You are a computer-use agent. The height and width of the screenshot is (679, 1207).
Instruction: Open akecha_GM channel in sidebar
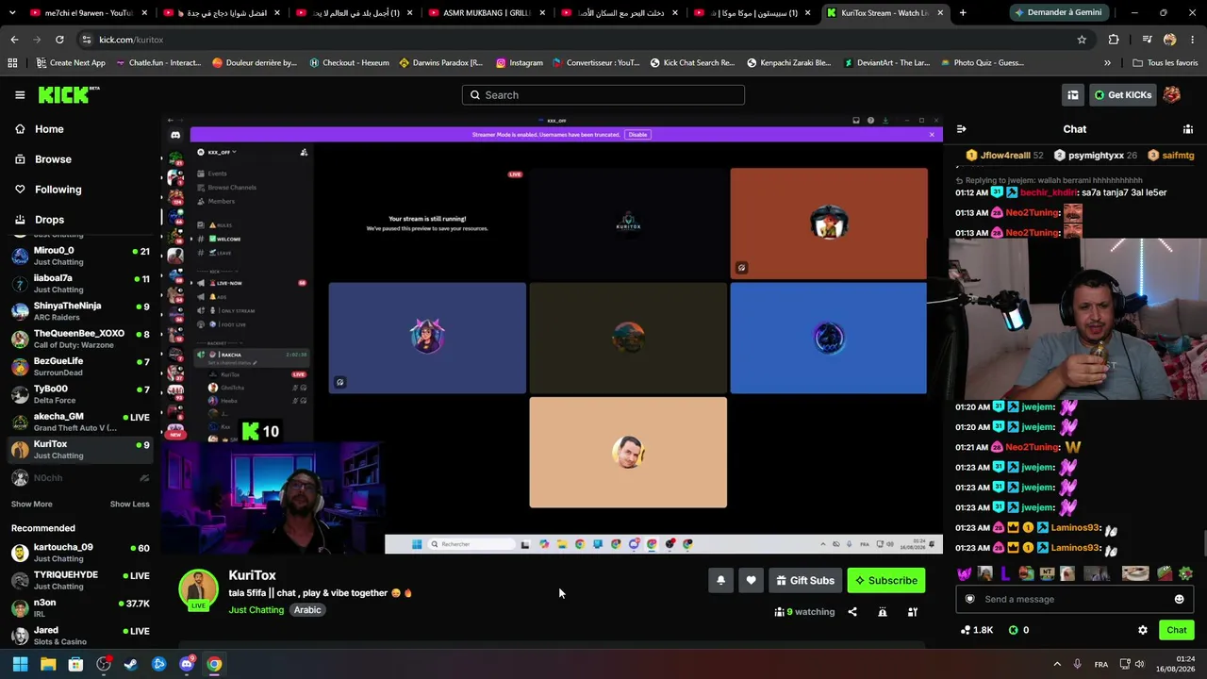point(81,422)
